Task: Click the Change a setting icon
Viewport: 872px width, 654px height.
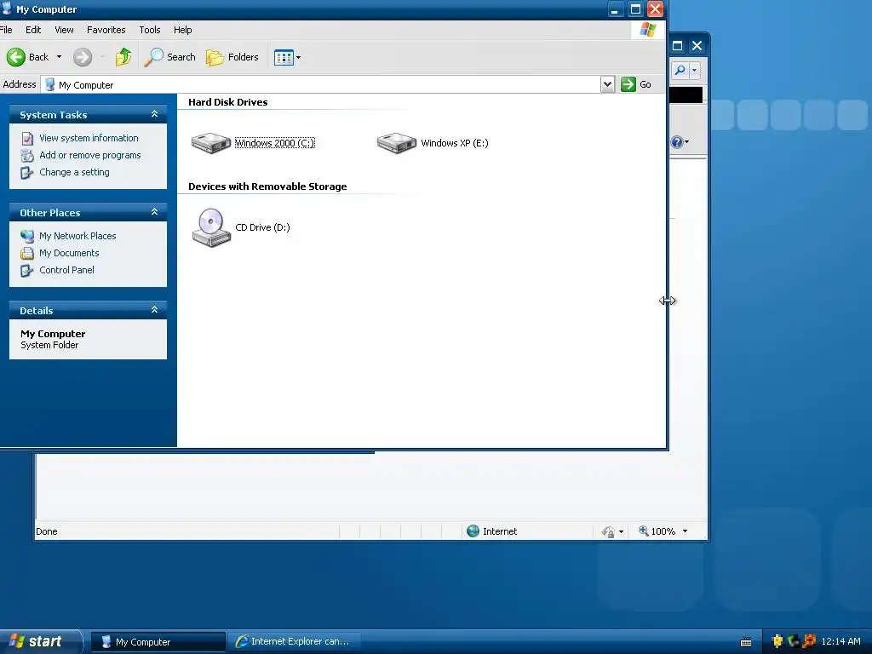Action: pyautogui.click(x=27, y=172)
